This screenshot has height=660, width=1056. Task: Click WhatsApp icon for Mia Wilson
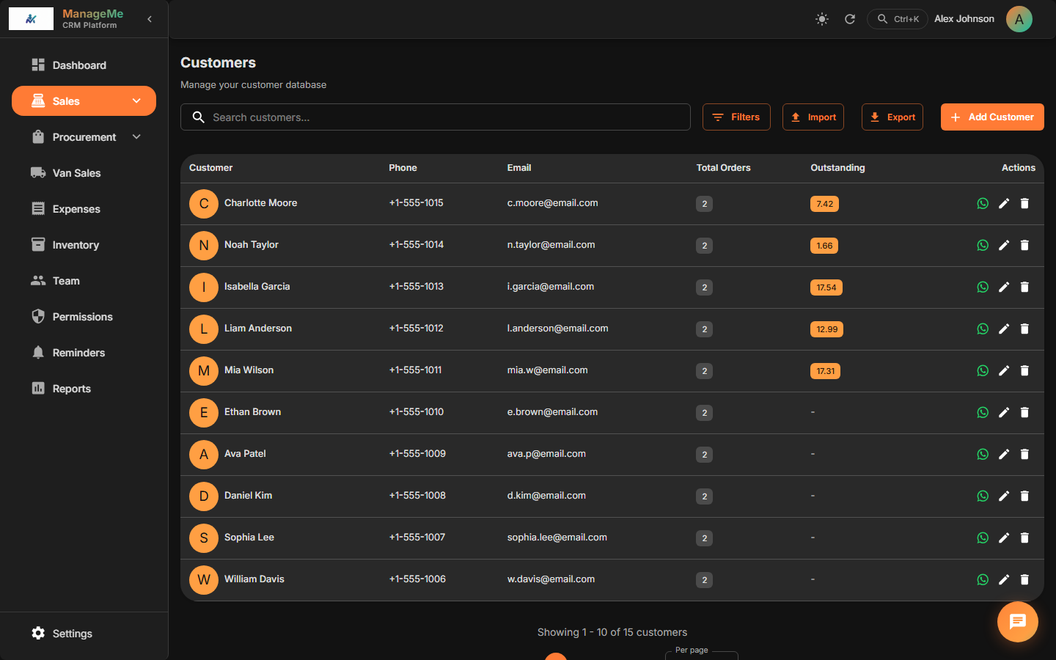pyautogui.click(x=983, y=371)
